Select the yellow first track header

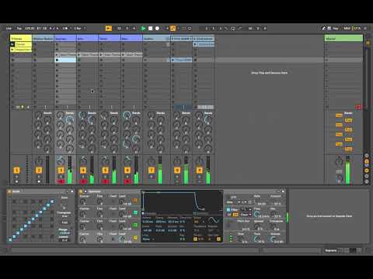(21, 39)
